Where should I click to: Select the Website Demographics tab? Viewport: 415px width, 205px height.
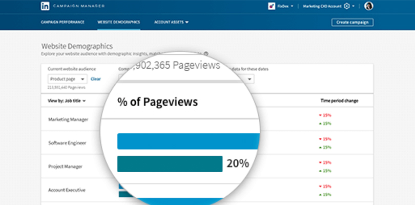118,22
